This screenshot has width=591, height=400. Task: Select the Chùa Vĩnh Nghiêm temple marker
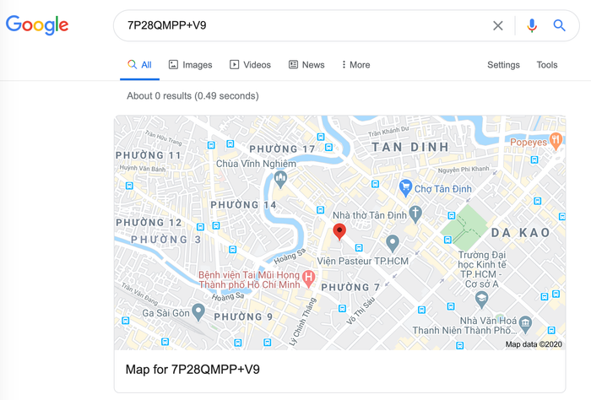(280, 179)
